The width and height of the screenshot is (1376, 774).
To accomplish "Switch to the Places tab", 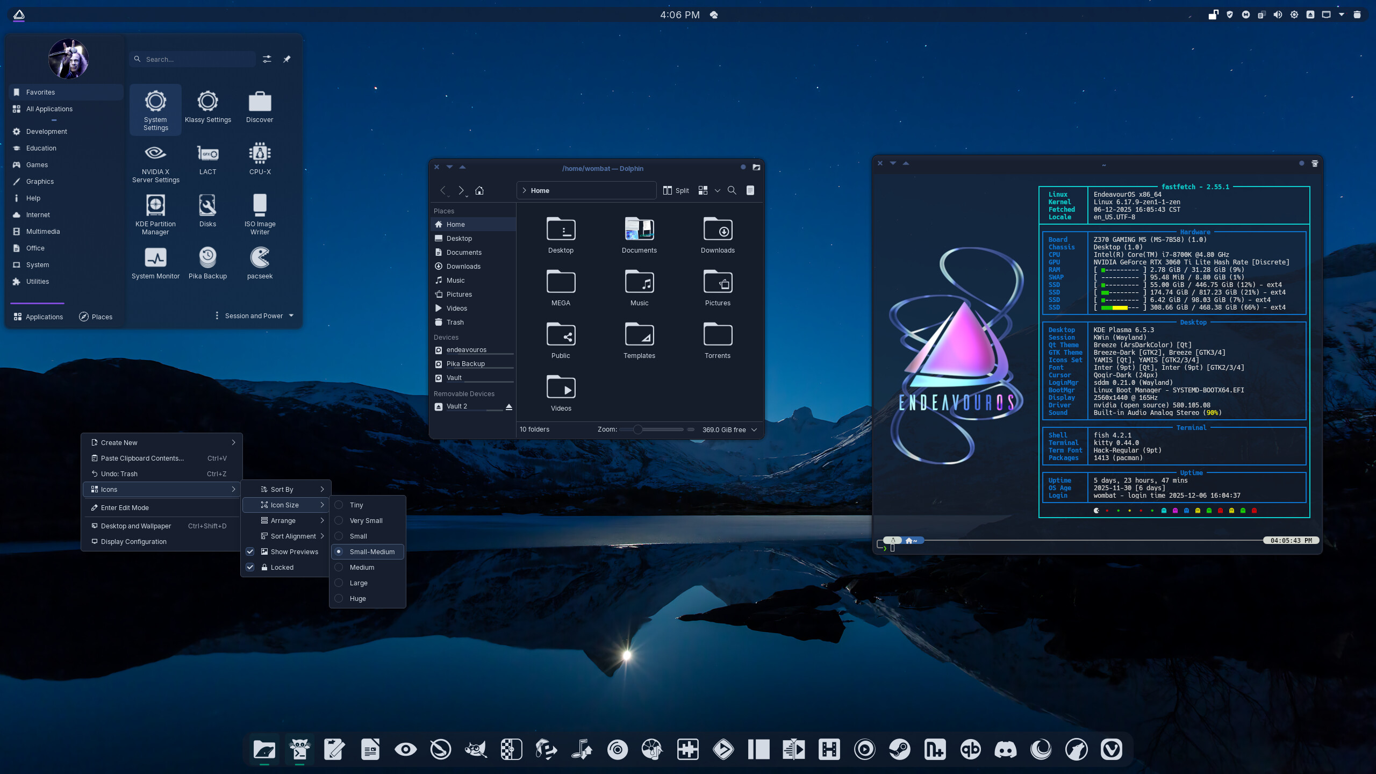I will tap(96, 317).
